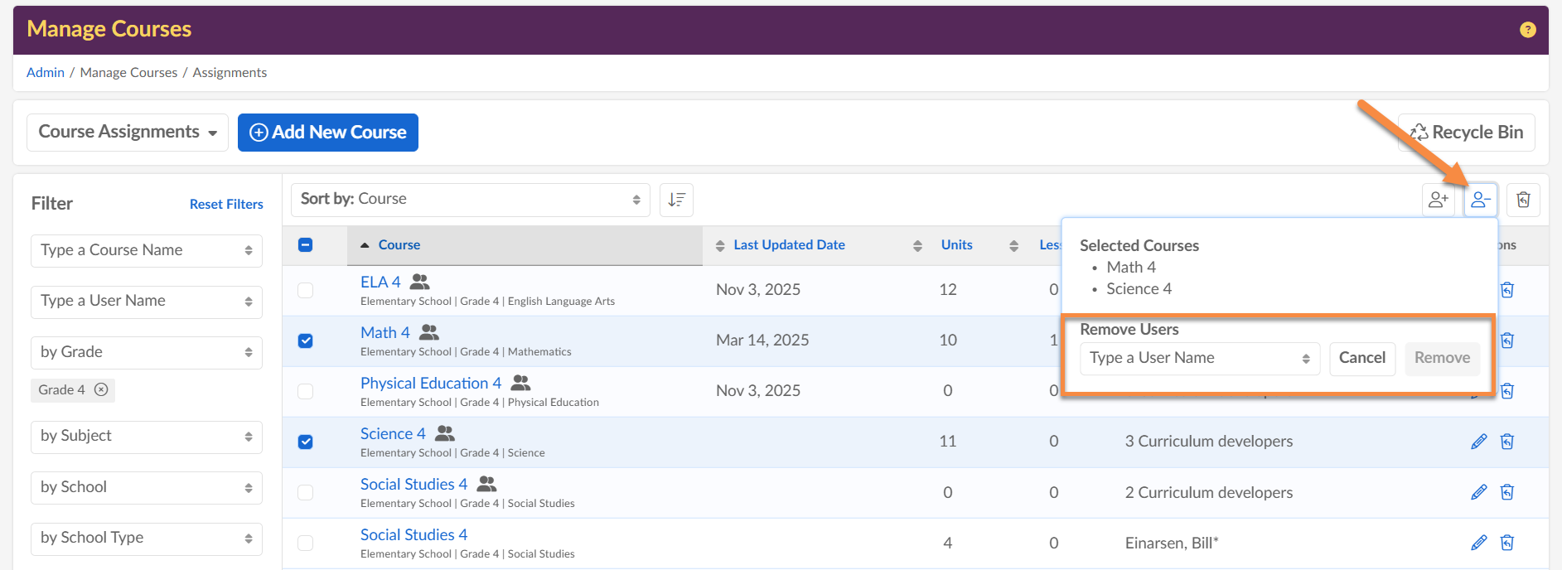Open the Sort by Course dropdown
Screen dimensions: 1562x570
click(470, 200)
